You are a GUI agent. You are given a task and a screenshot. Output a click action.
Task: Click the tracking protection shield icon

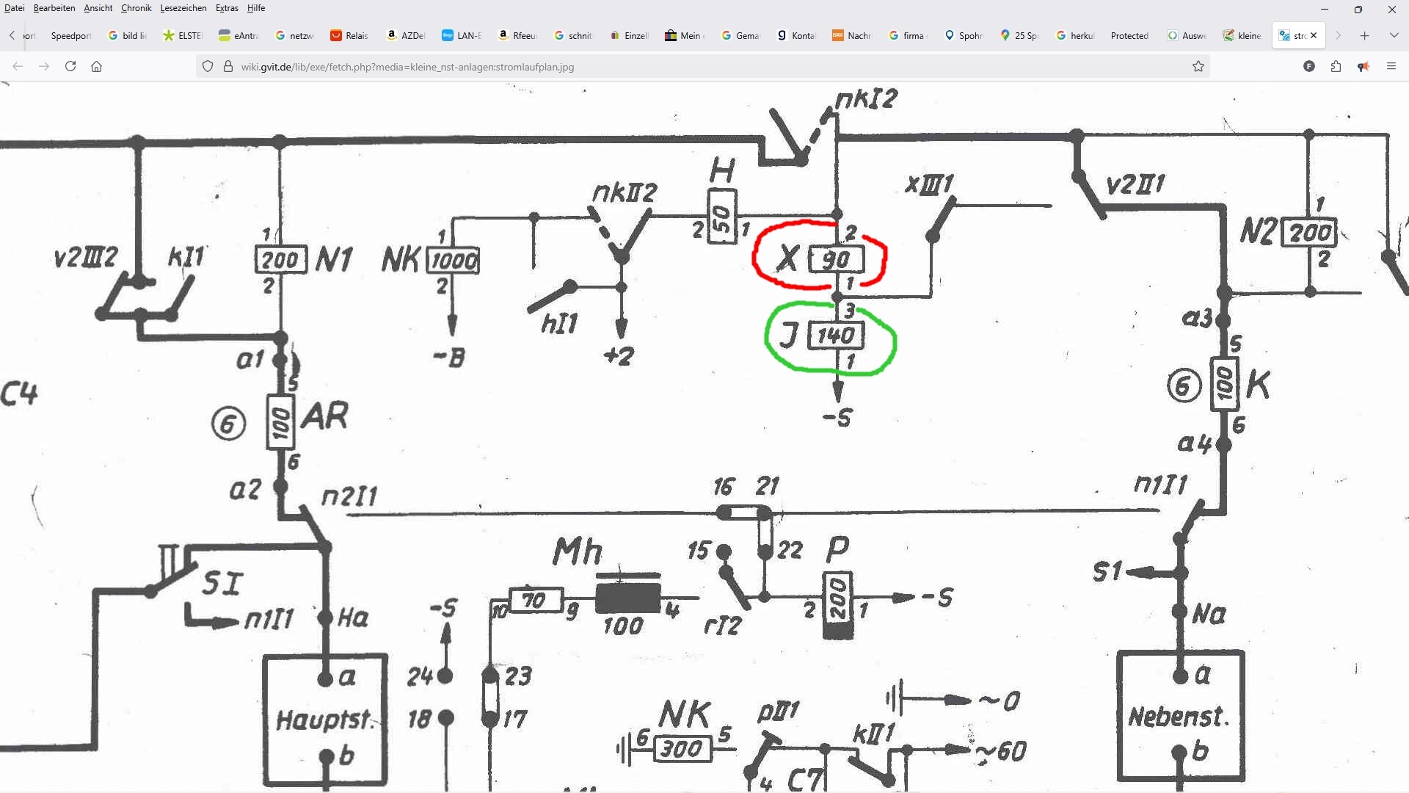click(208, 66)
